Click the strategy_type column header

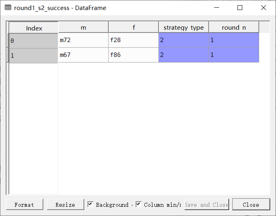184,27
